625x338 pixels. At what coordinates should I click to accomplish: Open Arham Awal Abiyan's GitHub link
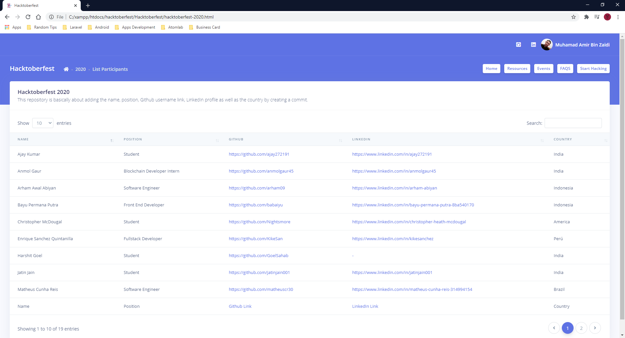coord(257,188)
